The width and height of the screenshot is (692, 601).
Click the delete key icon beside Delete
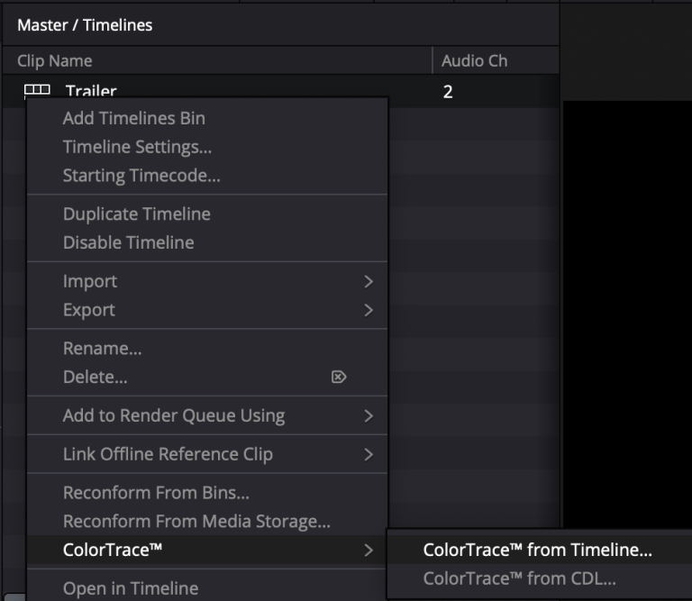(339, 377)
